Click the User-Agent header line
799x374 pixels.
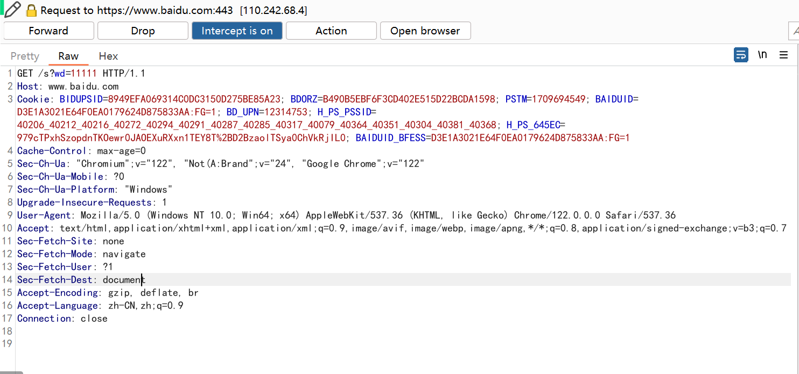click(x=346, y=215)
